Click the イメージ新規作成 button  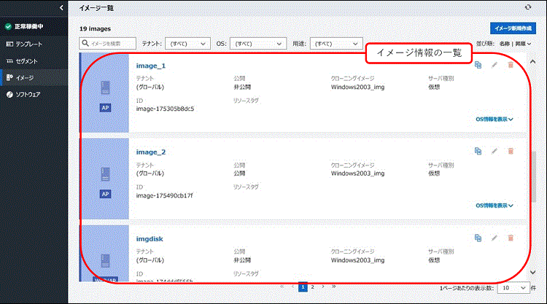tap(512, 28)
